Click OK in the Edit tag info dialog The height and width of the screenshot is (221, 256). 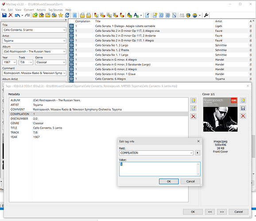click(x=169, y=181)
